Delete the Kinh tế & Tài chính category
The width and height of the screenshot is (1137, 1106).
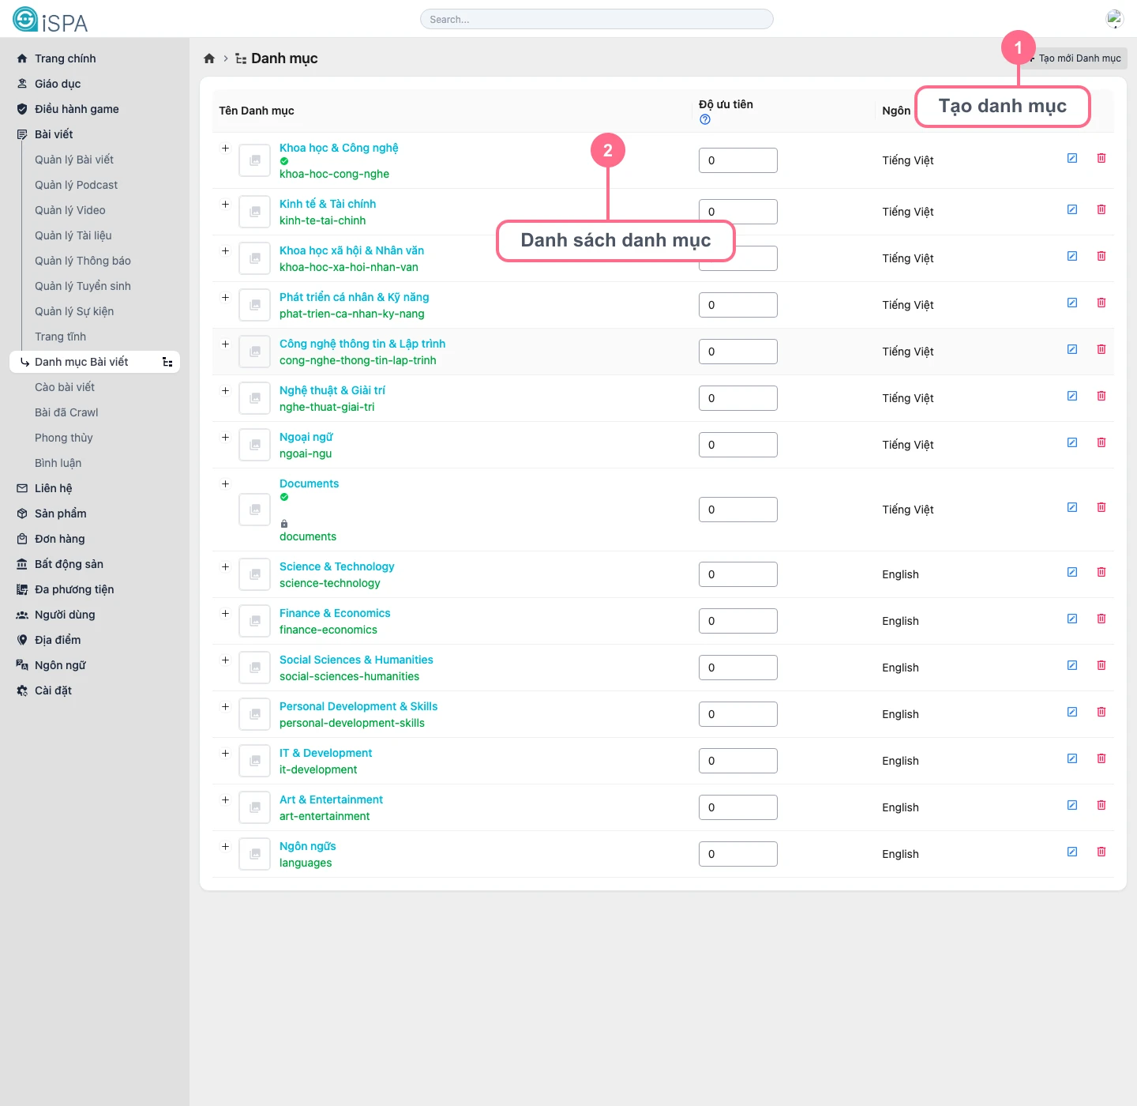[x=1101, y=209]
